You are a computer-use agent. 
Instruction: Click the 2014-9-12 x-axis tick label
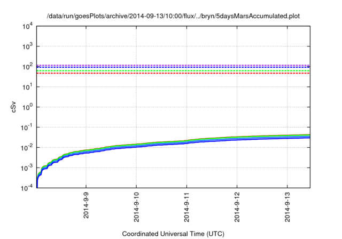pyautogui.click(x=237, y=207)
